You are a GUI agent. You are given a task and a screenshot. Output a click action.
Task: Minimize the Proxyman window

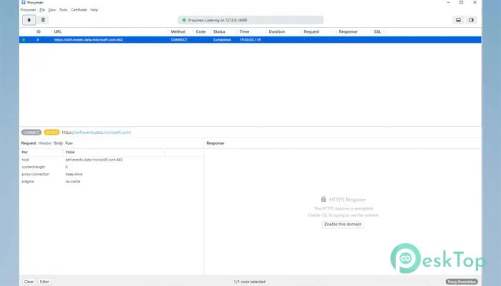(x=448, y=2)
